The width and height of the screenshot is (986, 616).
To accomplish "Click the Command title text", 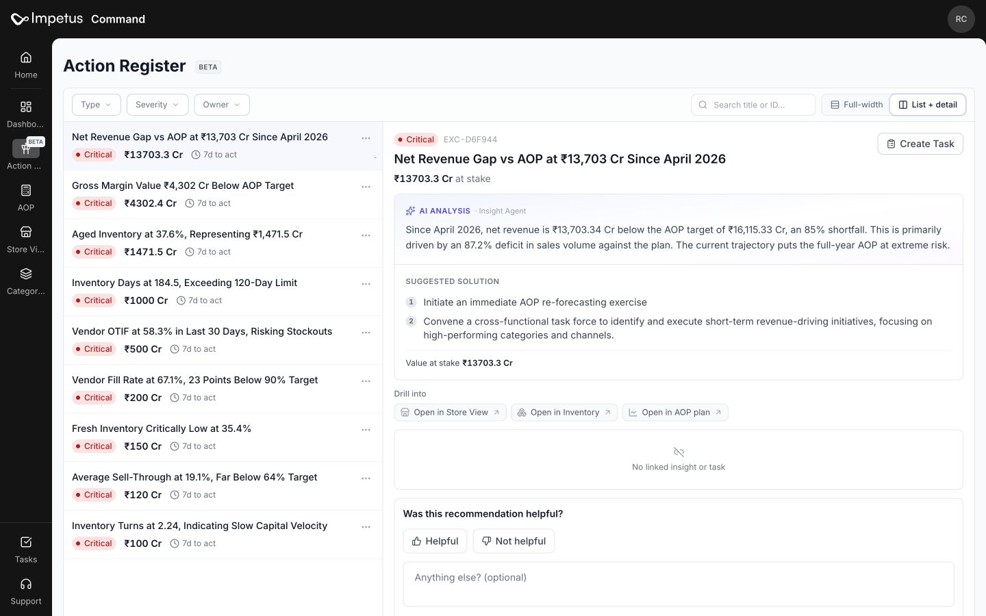I will pos(118,19).
